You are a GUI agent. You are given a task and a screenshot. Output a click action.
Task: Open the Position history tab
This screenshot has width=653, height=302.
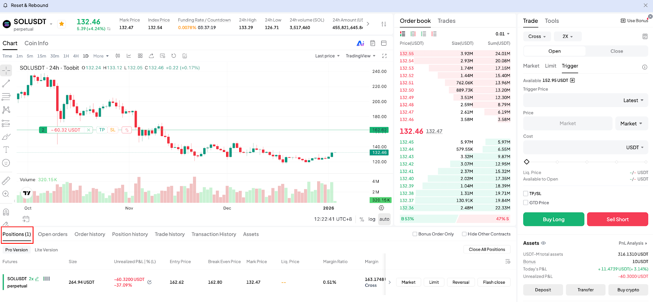click(130, 234)
